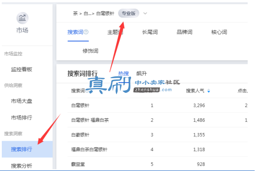The width and height of the screenshot is (266, 171).
Task: Expand the category chevron beside 专业版
Action: (x=145, y=13)
